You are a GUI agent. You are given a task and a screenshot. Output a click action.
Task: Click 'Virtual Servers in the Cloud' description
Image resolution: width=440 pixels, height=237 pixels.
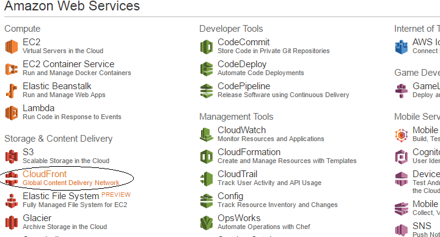[63, 51]
